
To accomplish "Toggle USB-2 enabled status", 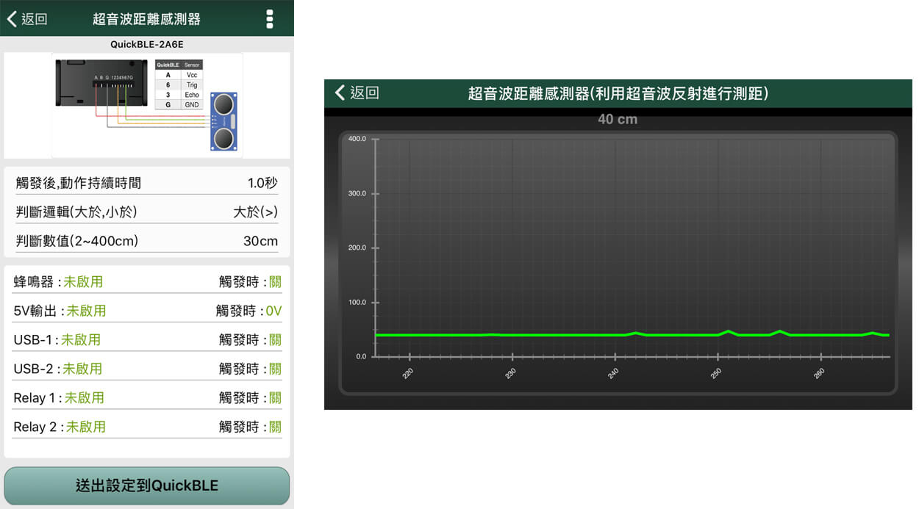I will 82,369.
